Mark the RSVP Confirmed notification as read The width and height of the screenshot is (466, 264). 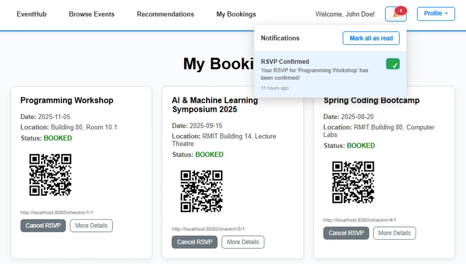click(x=393, y=64)
